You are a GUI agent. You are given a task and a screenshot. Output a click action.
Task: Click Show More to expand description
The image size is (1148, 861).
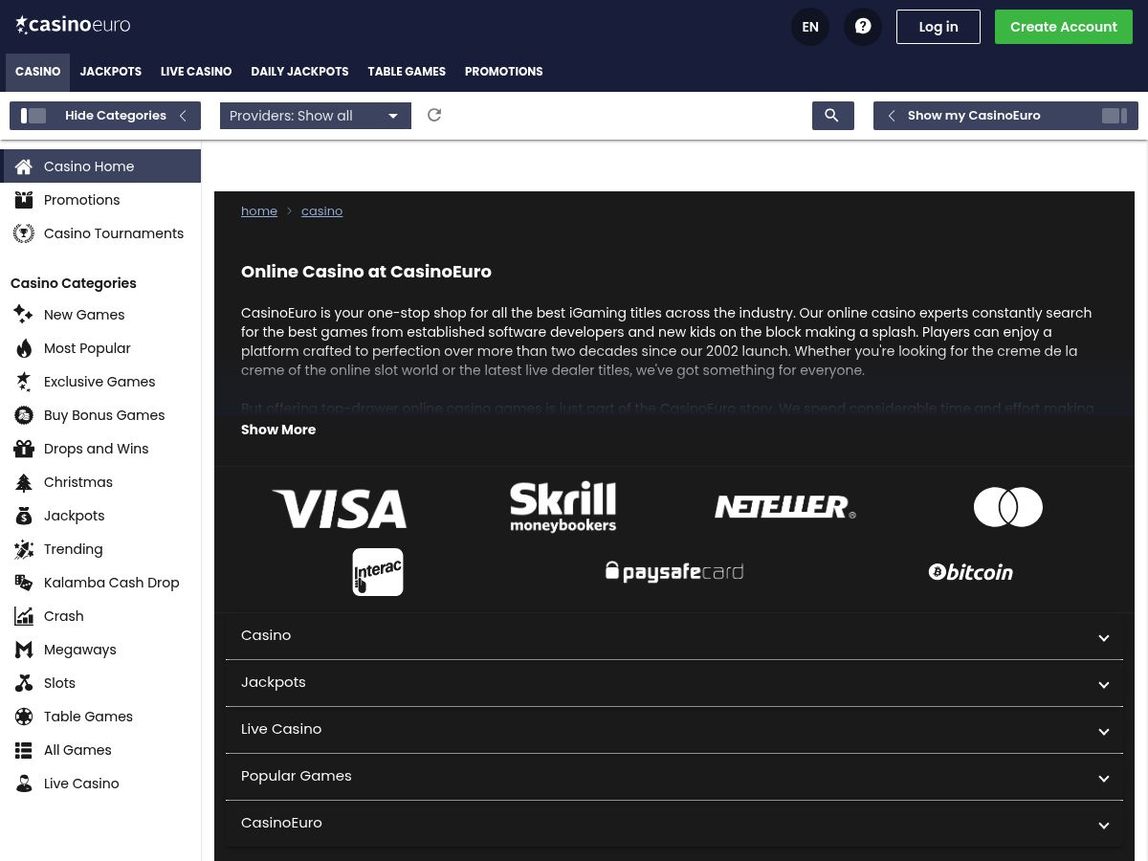click(x=278, y=430)
